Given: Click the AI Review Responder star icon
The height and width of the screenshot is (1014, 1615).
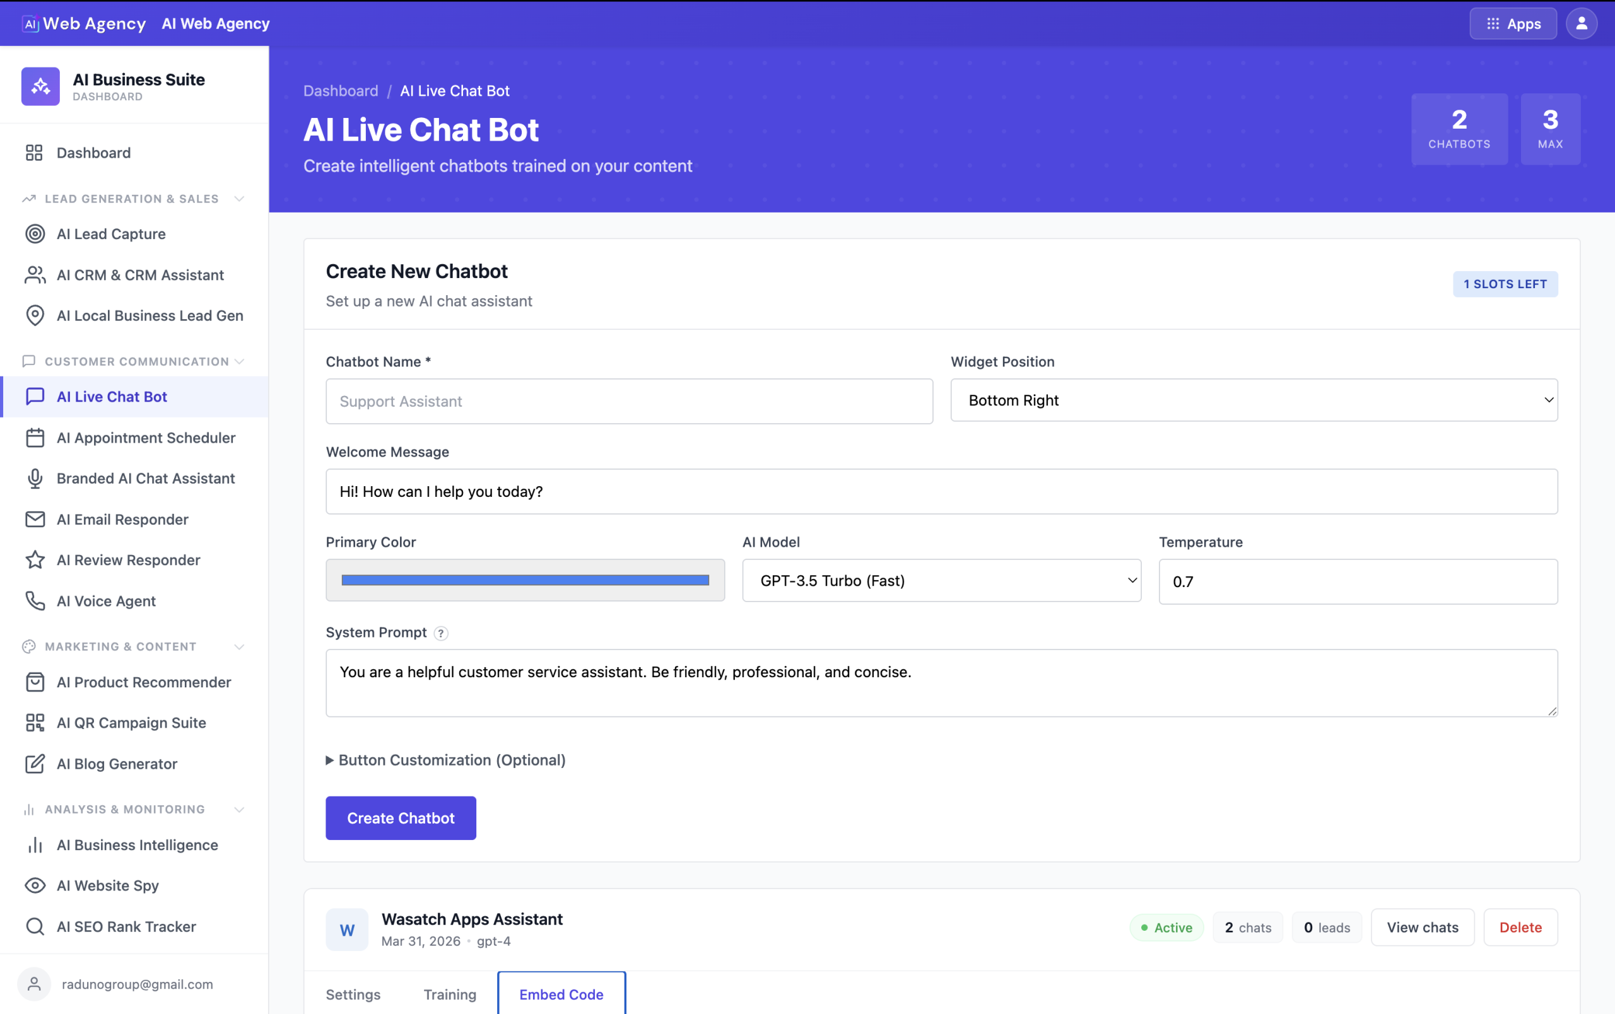Looking at the screenshot, I should click(x=35, y=560).
